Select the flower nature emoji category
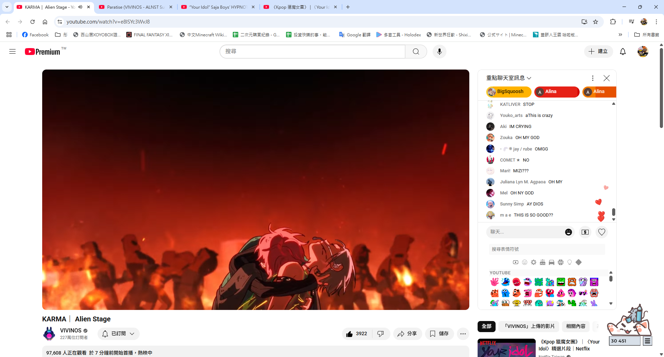 pyautogui.click(x=534, y=262)
